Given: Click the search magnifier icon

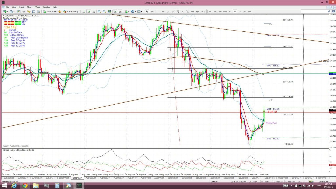Looking at the screenshot, I should click(329, 11).
